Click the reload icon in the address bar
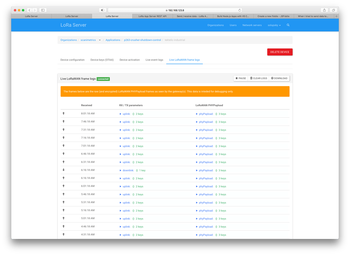The height and width of the screenshot is (255, 350). tap(239, 10)
